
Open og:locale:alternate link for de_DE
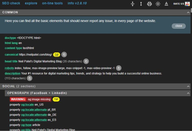click(34, 115)
